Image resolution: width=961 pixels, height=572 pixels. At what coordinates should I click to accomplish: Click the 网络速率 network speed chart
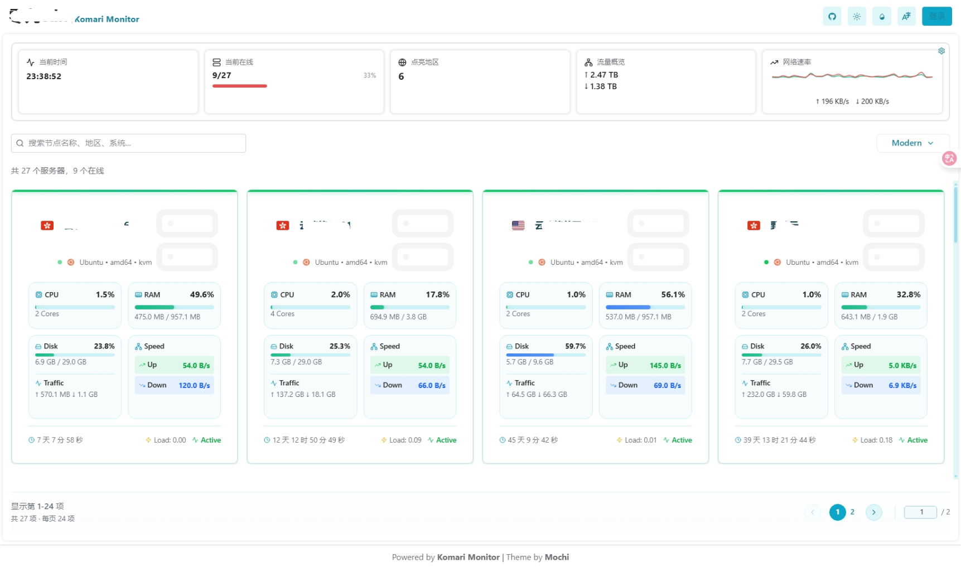[x=852, y=76]
